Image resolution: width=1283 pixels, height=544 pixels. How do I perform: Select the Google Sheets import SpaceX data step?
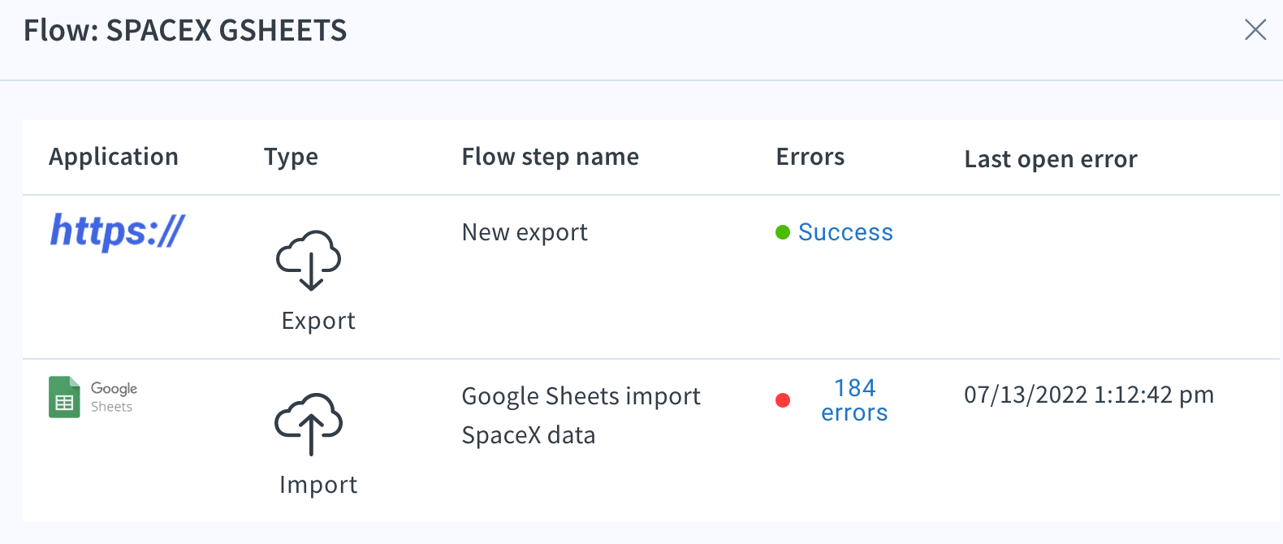tap(581, 416)
